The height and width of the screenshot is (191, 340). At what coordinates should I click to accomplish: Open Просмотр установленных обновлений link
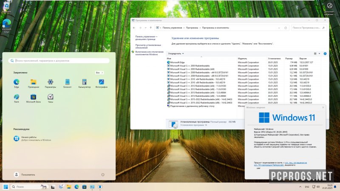(148, 46)
